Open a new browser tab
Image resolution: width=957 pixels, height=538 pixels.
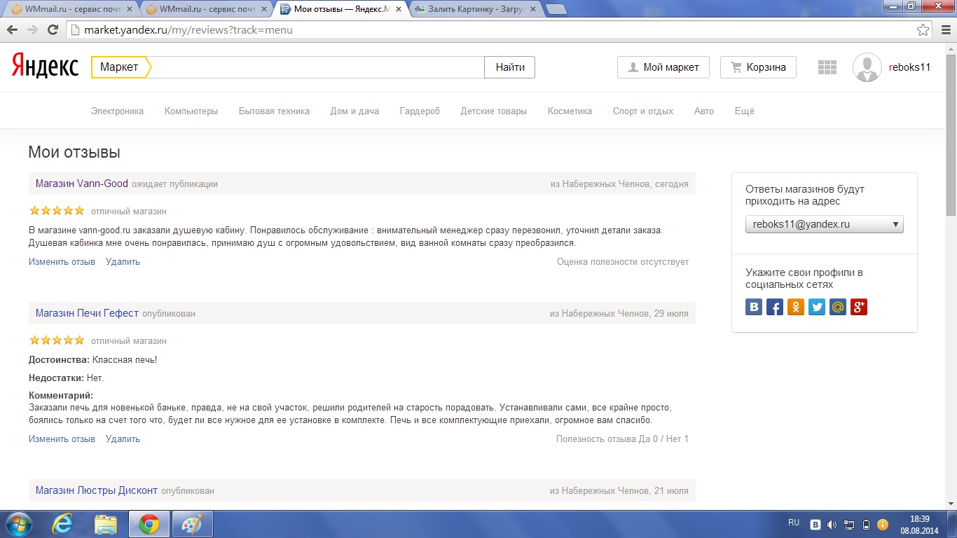(x=556, y=9)
